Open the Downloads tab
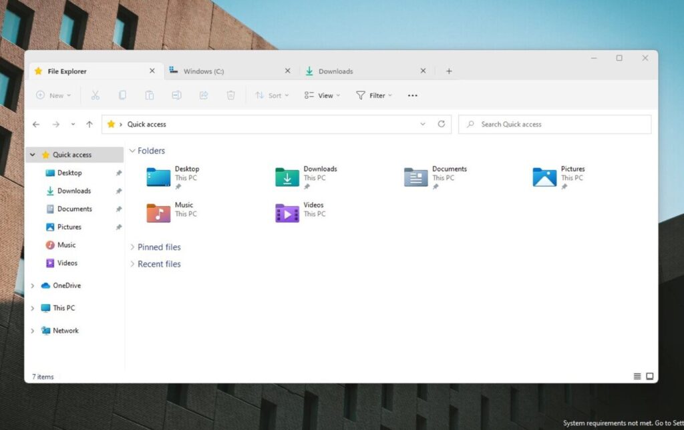 coord(337,71)
